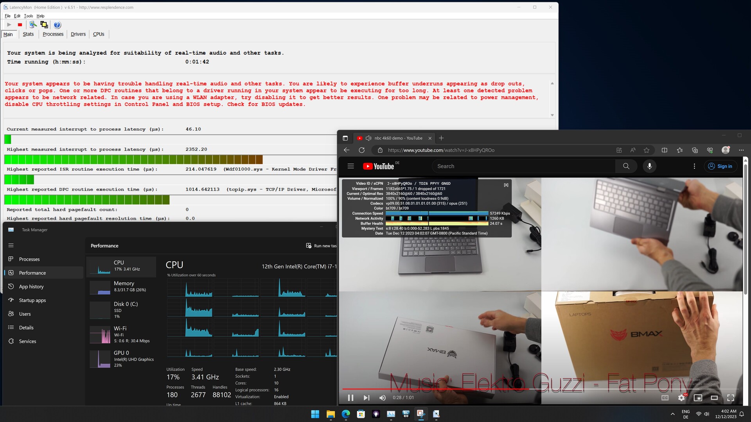Screen dimensions: 751x422
Task: Switch to the Drivers tab
Action: 78,34
